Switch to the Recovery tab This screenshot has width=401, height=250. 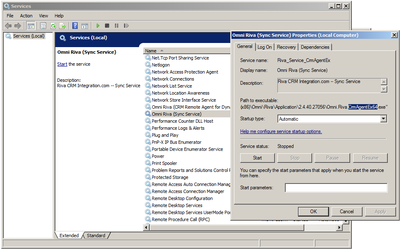tap(286, 47)
